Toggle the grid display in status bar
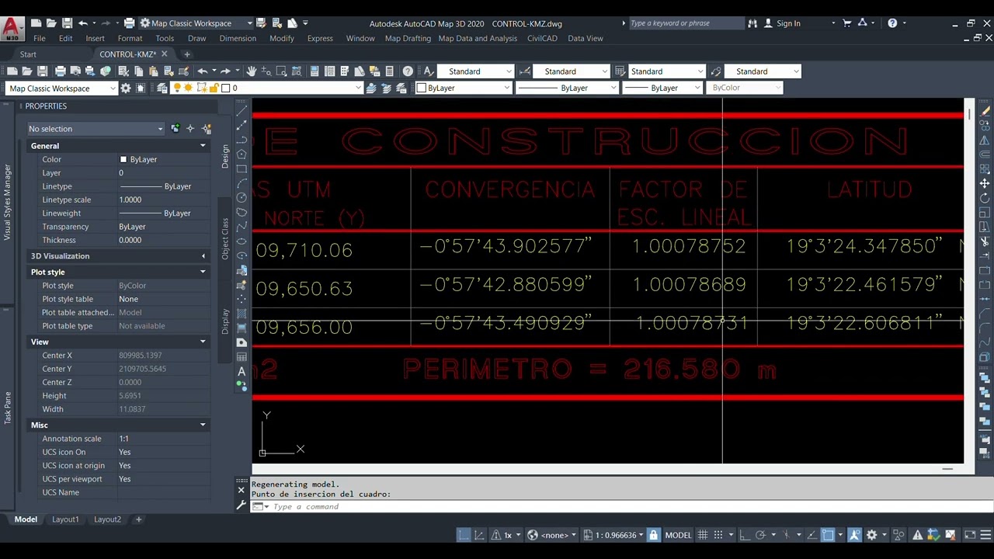994x559 pixels. 703,535
